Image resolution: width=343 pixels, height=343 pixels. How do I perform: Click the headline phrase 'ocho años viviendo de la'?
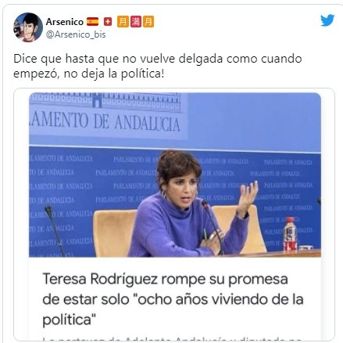tap(220, 299)
